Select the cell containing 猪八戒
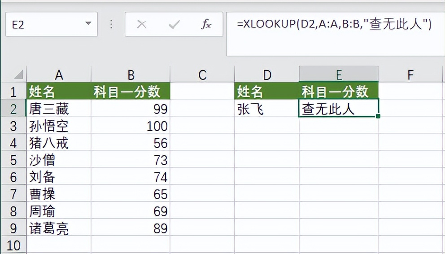This screenshot has width=445, height=254. click(x=59, y=142)
